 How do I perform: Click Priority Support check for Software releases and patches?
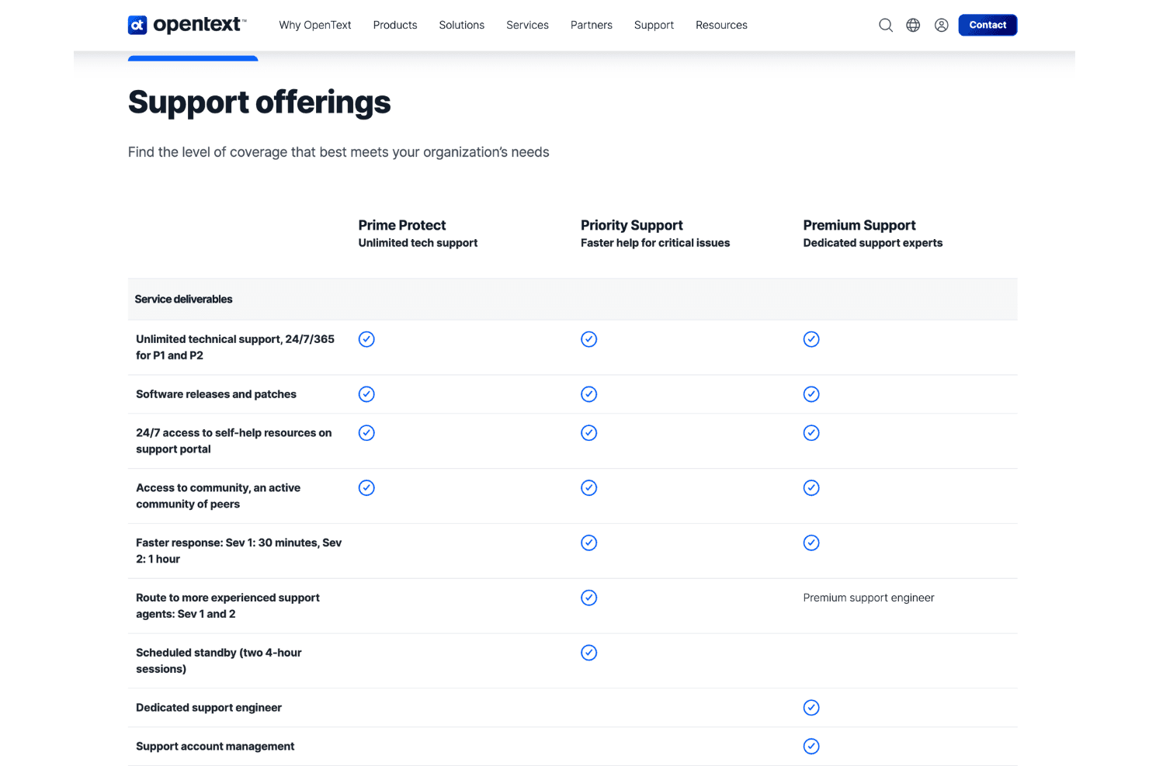tap(589, 394)
